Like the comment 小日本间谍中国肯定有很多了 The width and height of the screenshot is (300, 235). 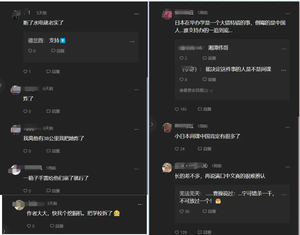[x=180, y=149]
